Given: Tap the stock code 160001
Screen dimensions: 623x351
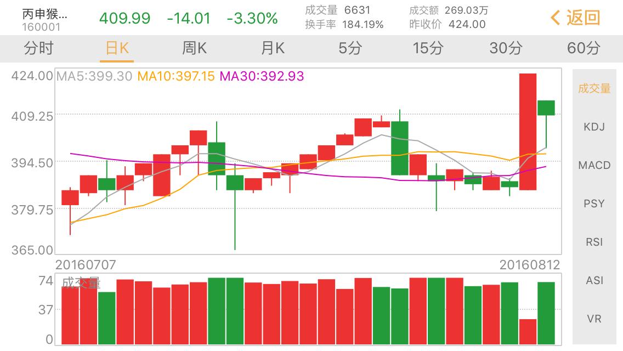Looking at the screenshot, I should click(x=41, y=27).
